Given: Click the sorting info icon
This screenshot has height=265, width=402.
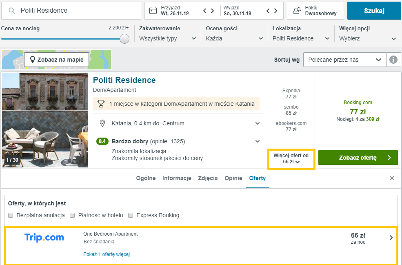Looking at the screenshot, I should (x=393, y=60).
